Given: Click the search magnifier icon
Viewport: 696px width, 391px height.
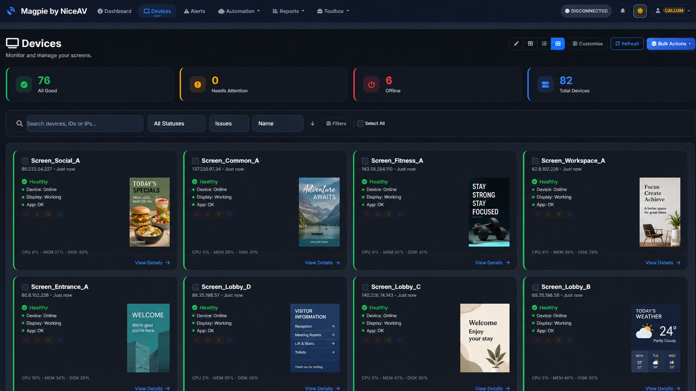Looking at the screenshot, I should [20, 123].
